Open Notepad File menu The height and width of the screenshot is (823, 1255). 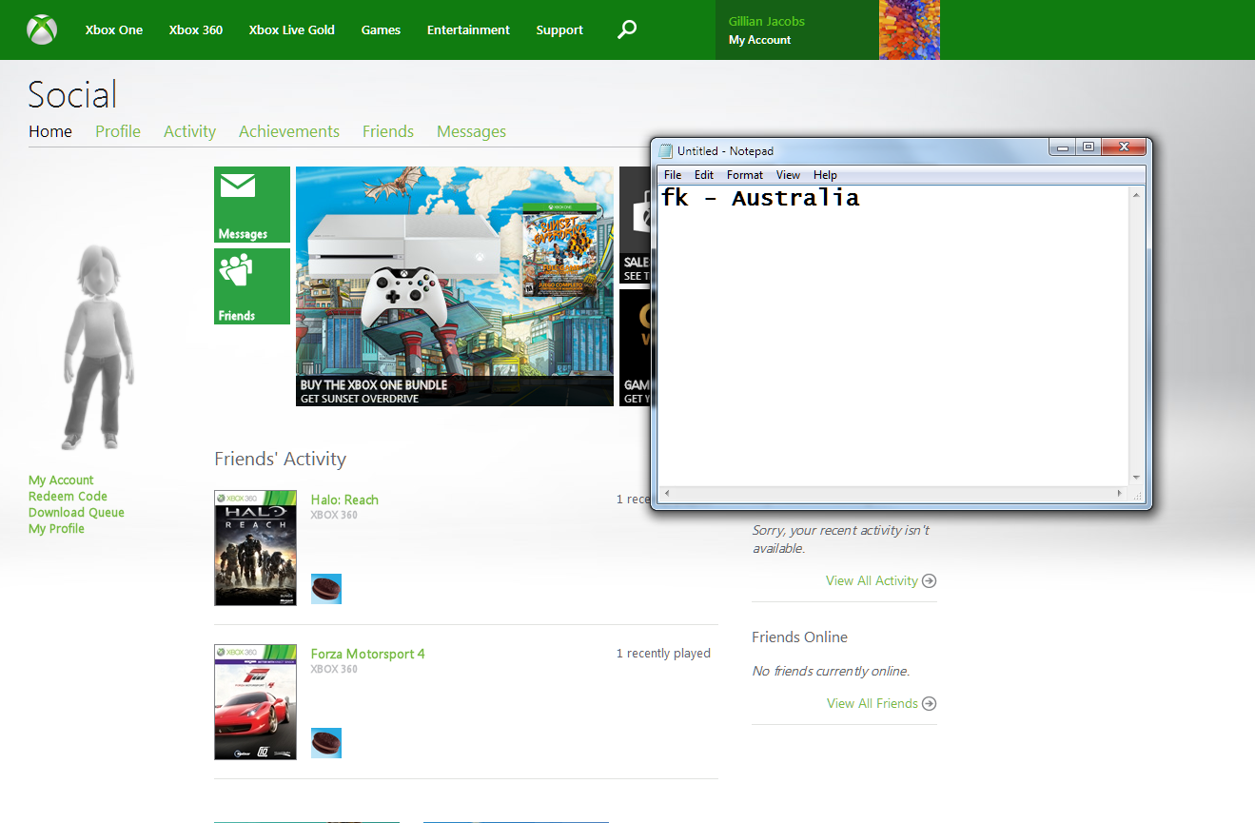click(673, 175)
